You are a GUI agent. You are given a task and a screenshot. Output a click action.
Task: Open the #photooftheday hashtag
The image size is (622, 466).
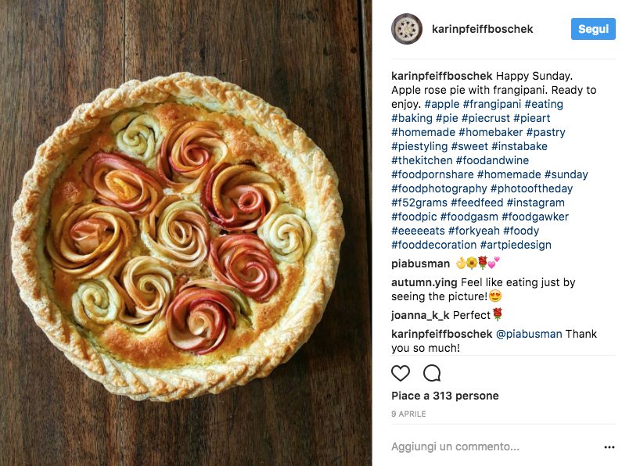click(531, 188)
